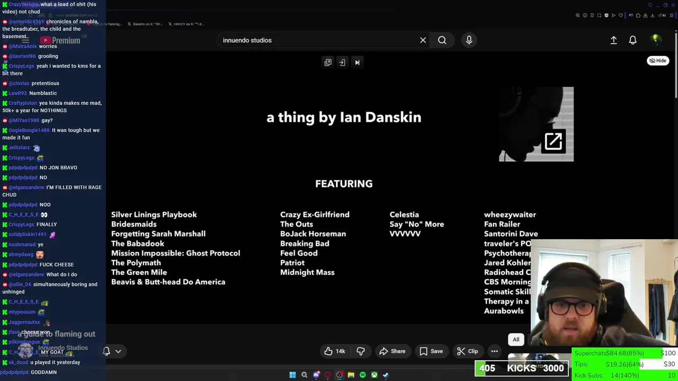Run search with the magnifier button
This screenshot has height=381, width=678.
(442, 40)
